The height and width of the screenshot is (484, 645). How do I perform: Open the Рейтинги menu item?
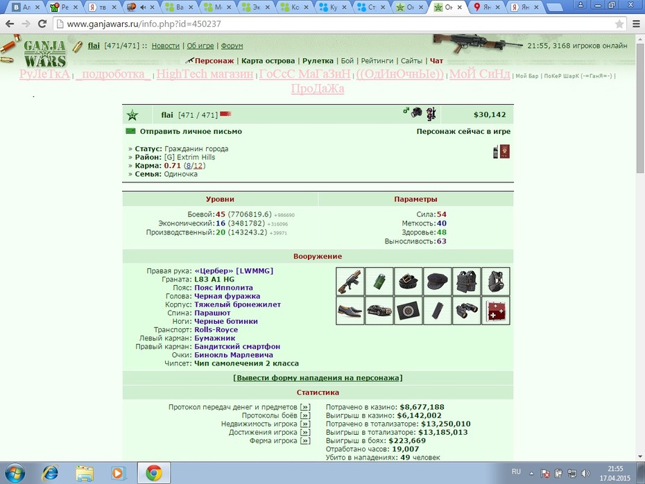(377, 61)
